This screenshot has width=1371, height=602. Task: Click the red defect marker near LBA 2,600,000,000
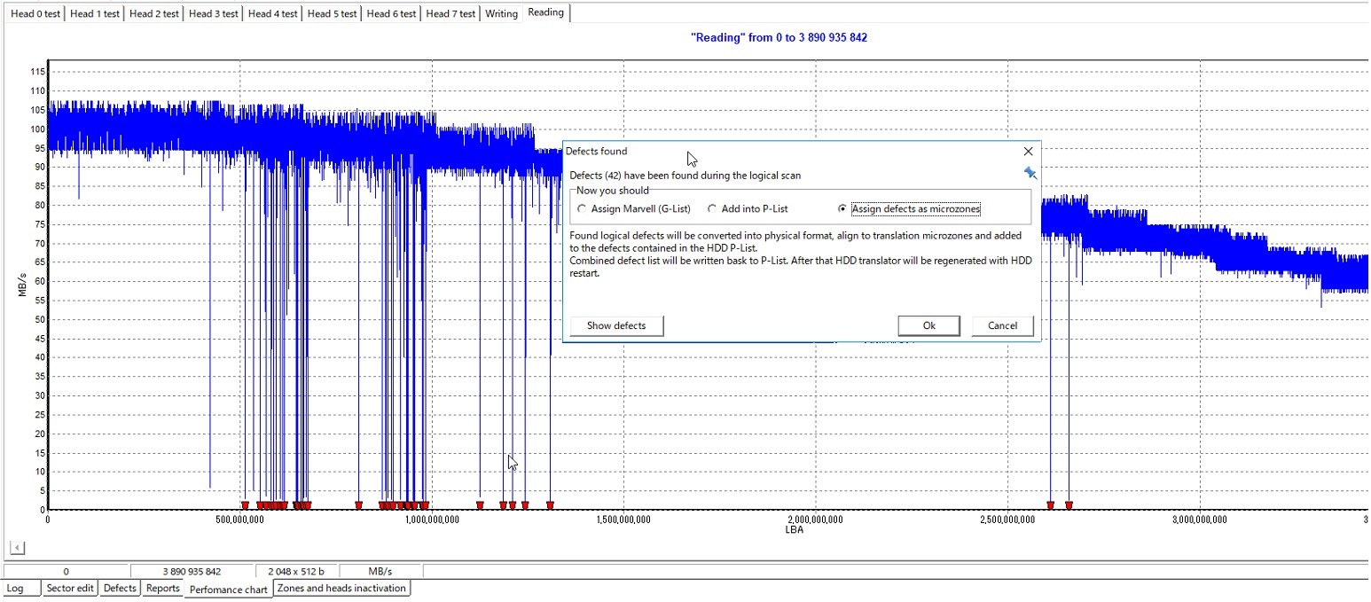tap(1050, 505)
